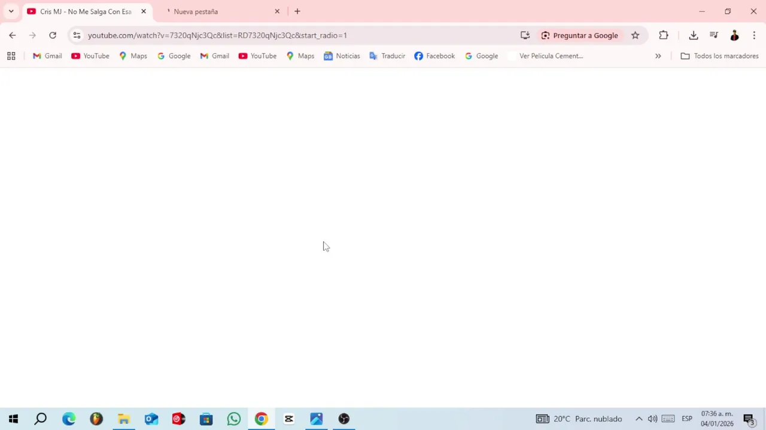
Task: Open the weather widget showing 20°C
Action: pos(579,419)
